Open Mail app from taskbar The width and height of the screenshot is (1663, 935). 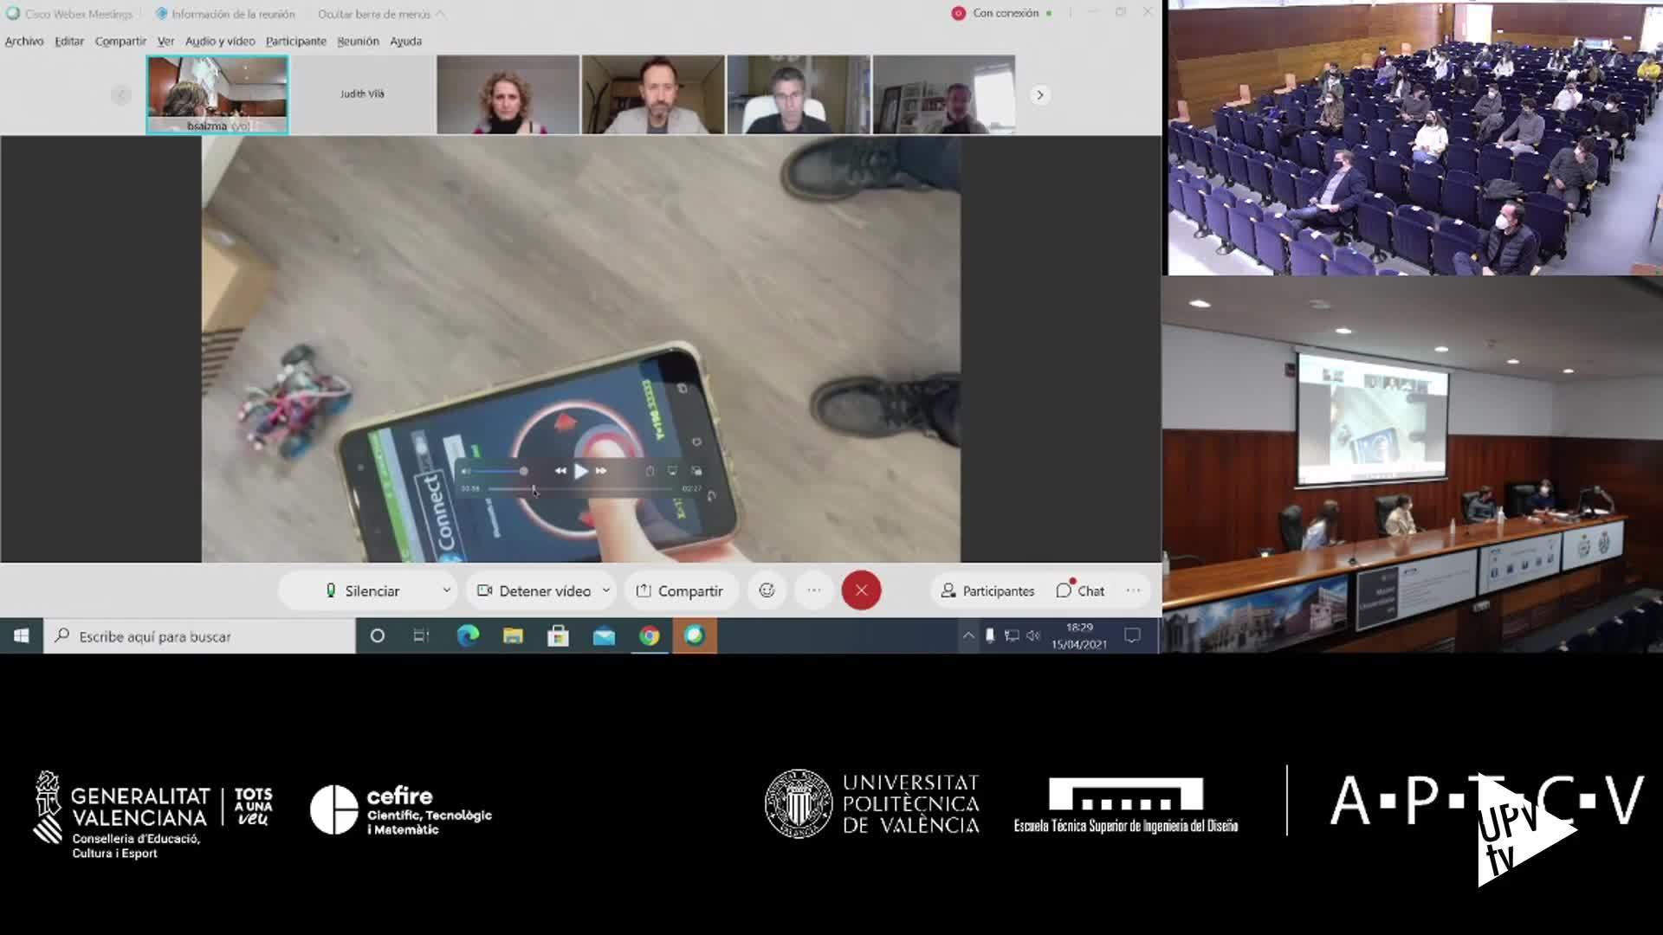click(604, 636)
